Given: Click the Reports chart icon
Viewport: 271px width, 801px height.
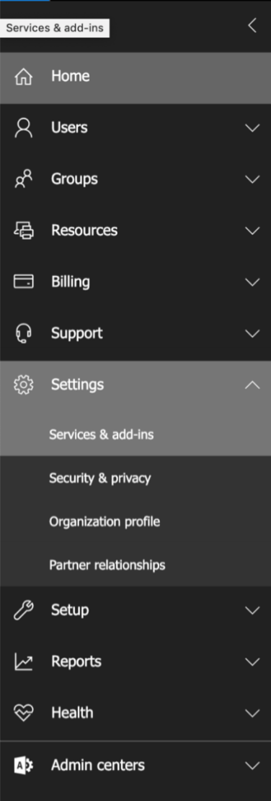Looking at the screenshot, I should (24, 662).
